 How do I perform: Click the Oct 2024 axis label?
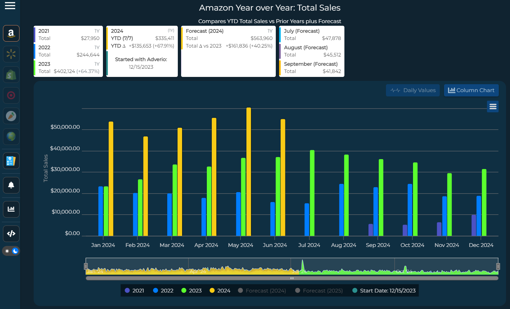pos(412,245)
